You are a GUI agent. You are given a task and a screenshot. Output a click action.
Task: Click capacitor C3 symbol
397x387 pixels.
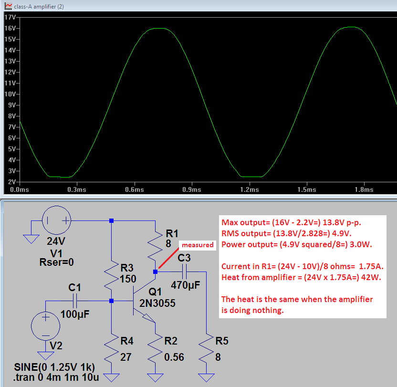pyautogui.click(x=184, y=272)
